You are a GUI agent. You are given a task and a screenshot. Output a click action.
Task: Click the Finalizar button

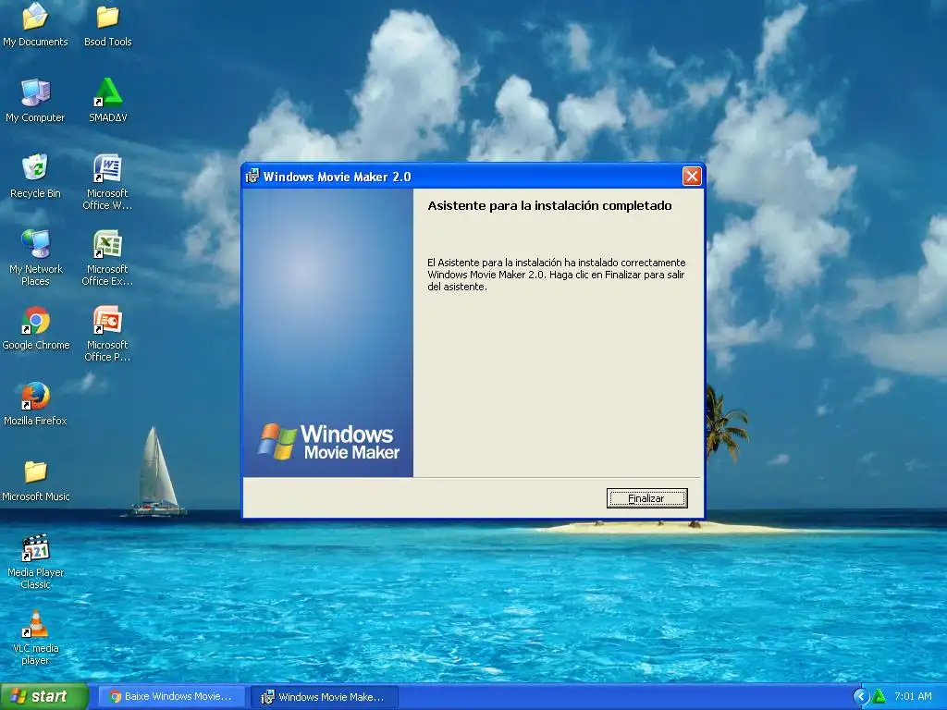[646, 498]
